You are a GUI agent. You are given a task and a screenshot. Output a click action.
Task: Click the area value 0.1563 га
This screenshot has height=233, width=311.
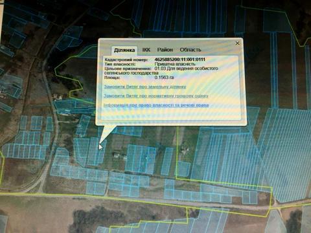[164, 77]
